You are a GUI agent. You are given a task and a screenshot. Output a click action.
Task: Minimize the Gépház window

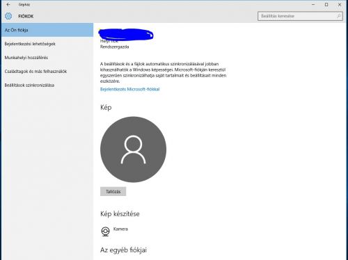313,4
